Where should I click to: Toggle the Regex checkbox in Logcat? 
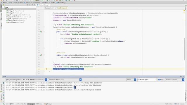pos(159,80)
